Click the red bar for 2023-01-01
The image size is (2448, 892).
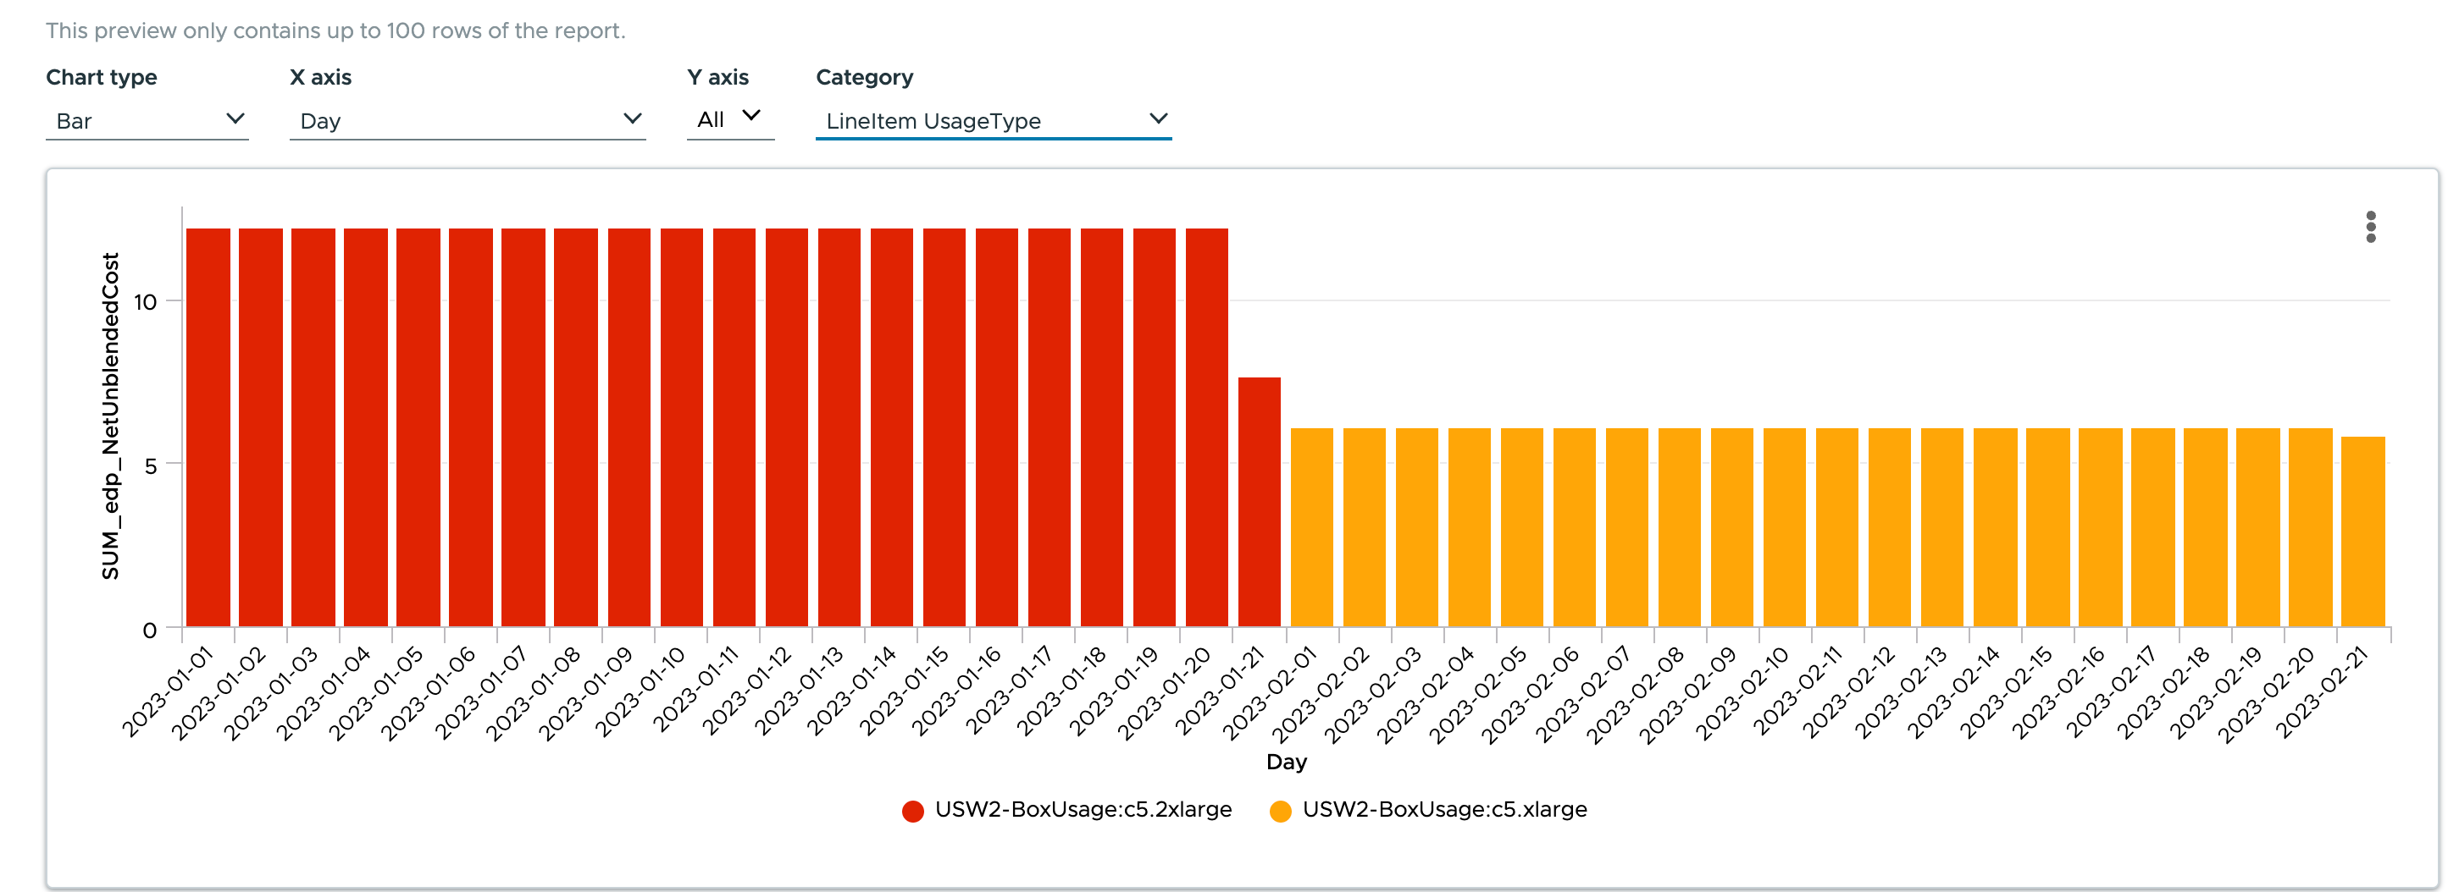pos(208,427)
